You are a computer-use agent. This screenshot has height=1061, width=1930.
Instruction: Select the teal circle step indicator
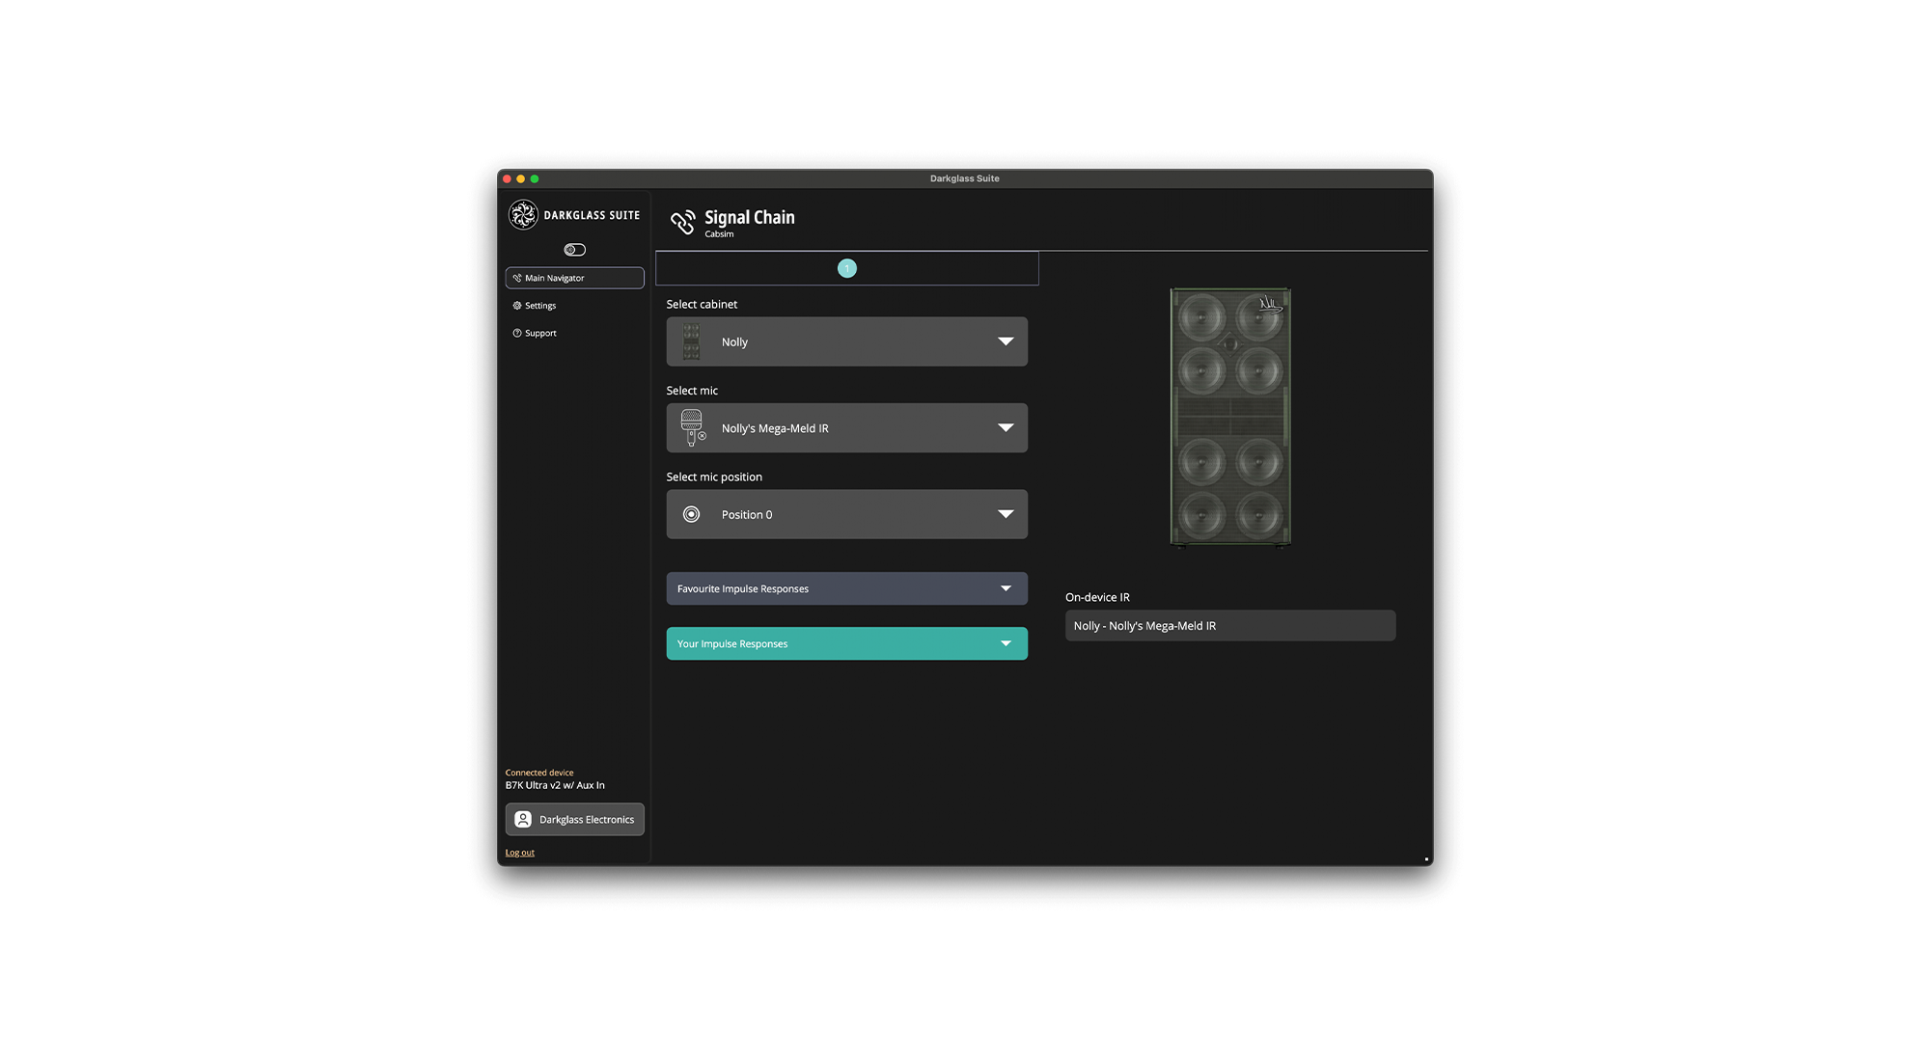[x=846, y=268]
